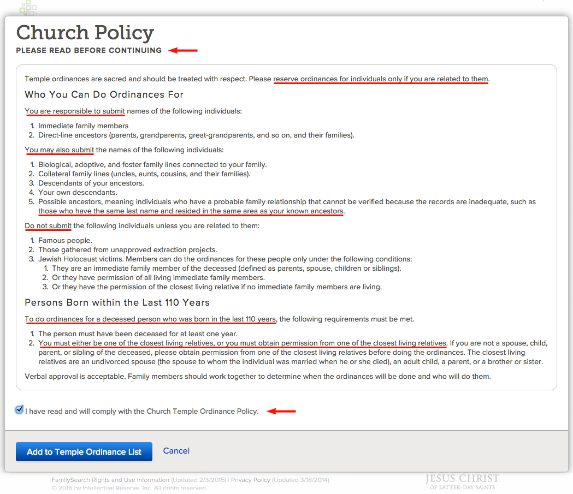Click the 'PLEASE READ BEFORE CONTINUING' subtitle

coord(89,50)
